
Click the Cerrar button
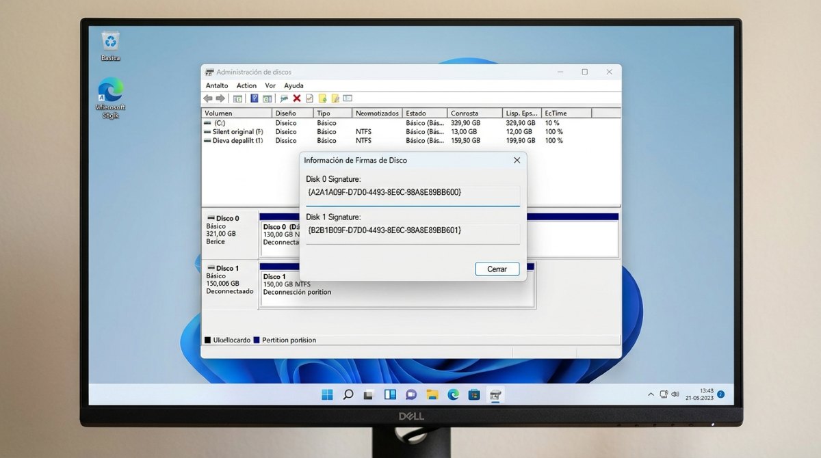pyautogui.click(x=497, y=269)
